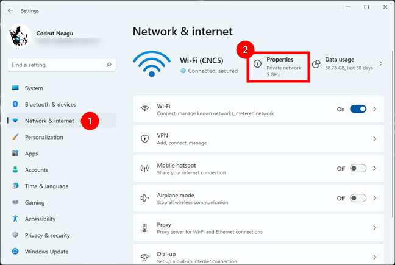The height and width of the screenshot is (265, 395).
Task: Click the Privacy & security shield icon
Action: coord(15,235)
